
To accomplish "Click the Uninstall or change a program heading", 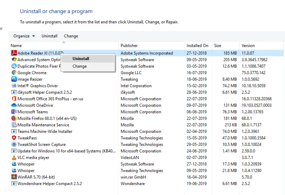I will (x=56, y=11).
